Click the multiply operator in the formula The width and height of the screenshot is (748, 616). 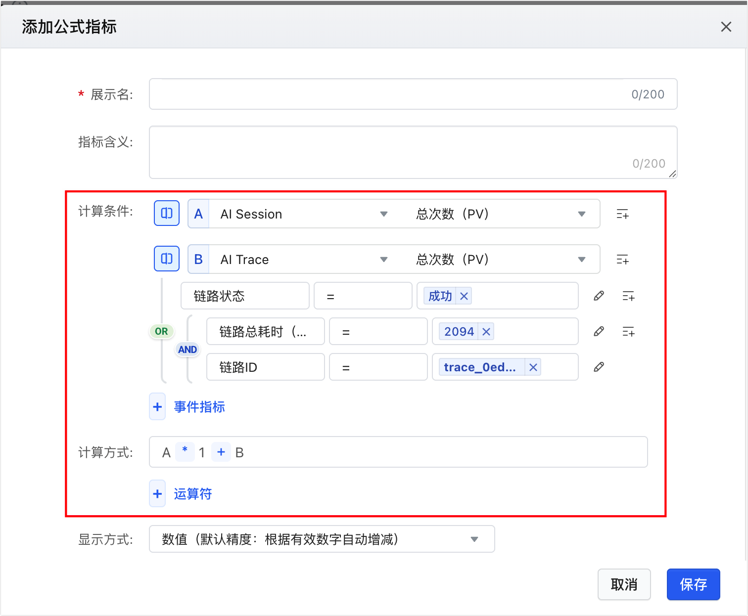(185, 451)
